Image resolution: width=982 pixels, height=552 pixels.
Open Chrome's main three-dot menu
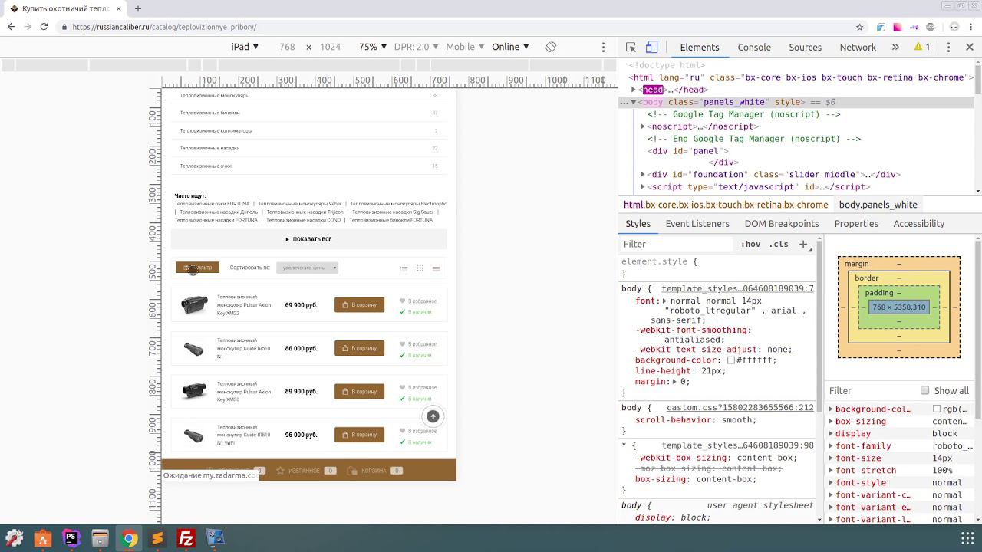[x=971, y=27]
